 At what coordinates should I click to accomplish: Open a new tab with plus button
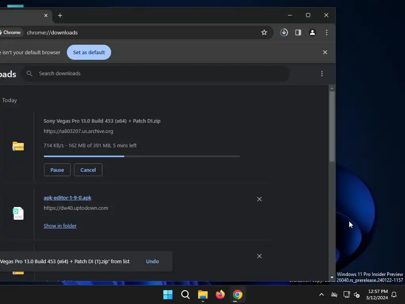pos(60,15)
